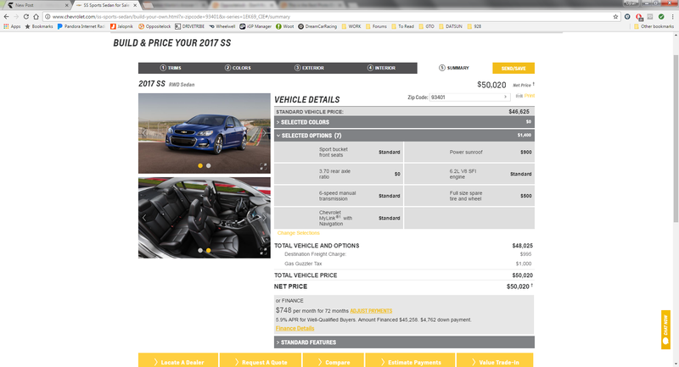Open the Woot bookmark
Screen dimensions: 679x367
(x=285, y=26)
